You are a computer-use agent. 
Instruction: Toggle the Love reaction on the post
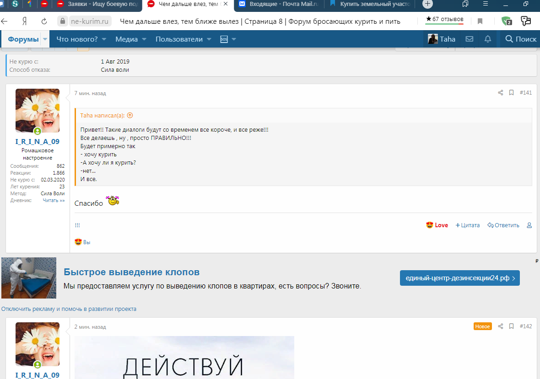(x=437, y=225)
